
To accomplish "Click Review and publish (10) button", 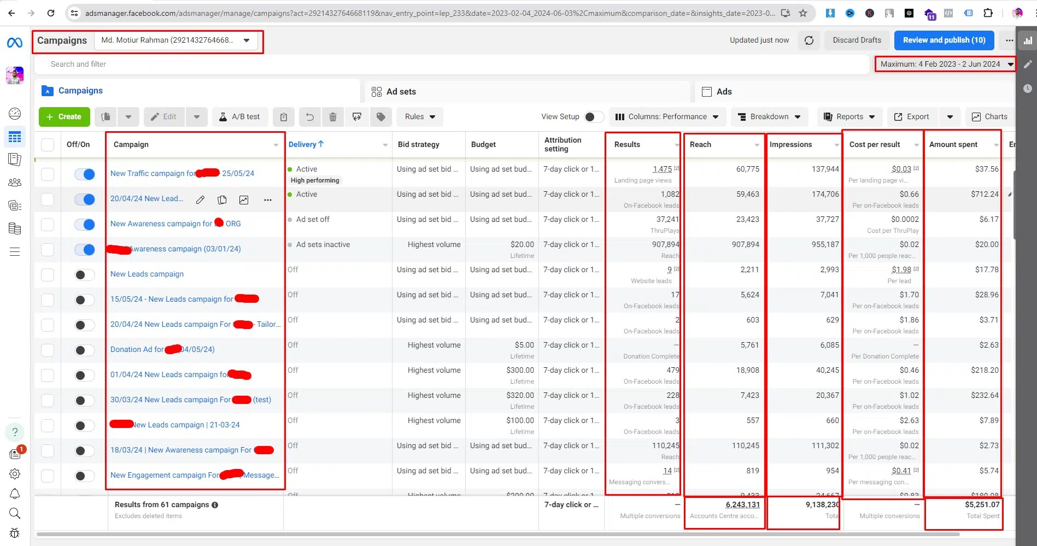I will click(x=944, y=40).
